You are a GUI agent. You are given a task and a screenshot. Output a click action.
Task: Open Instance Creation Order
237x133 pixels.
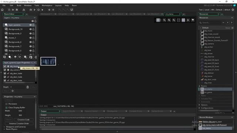click(x=19, y=123)
